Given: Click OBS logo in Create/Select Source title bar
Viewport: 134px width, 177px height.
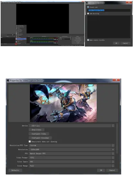Looking at the screenshot, I should click(87, 3).
